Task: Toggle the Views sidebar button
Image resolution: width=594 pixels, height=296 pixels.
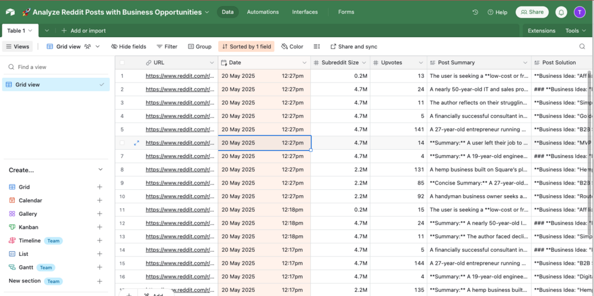Action: click(x=17, y=47)
